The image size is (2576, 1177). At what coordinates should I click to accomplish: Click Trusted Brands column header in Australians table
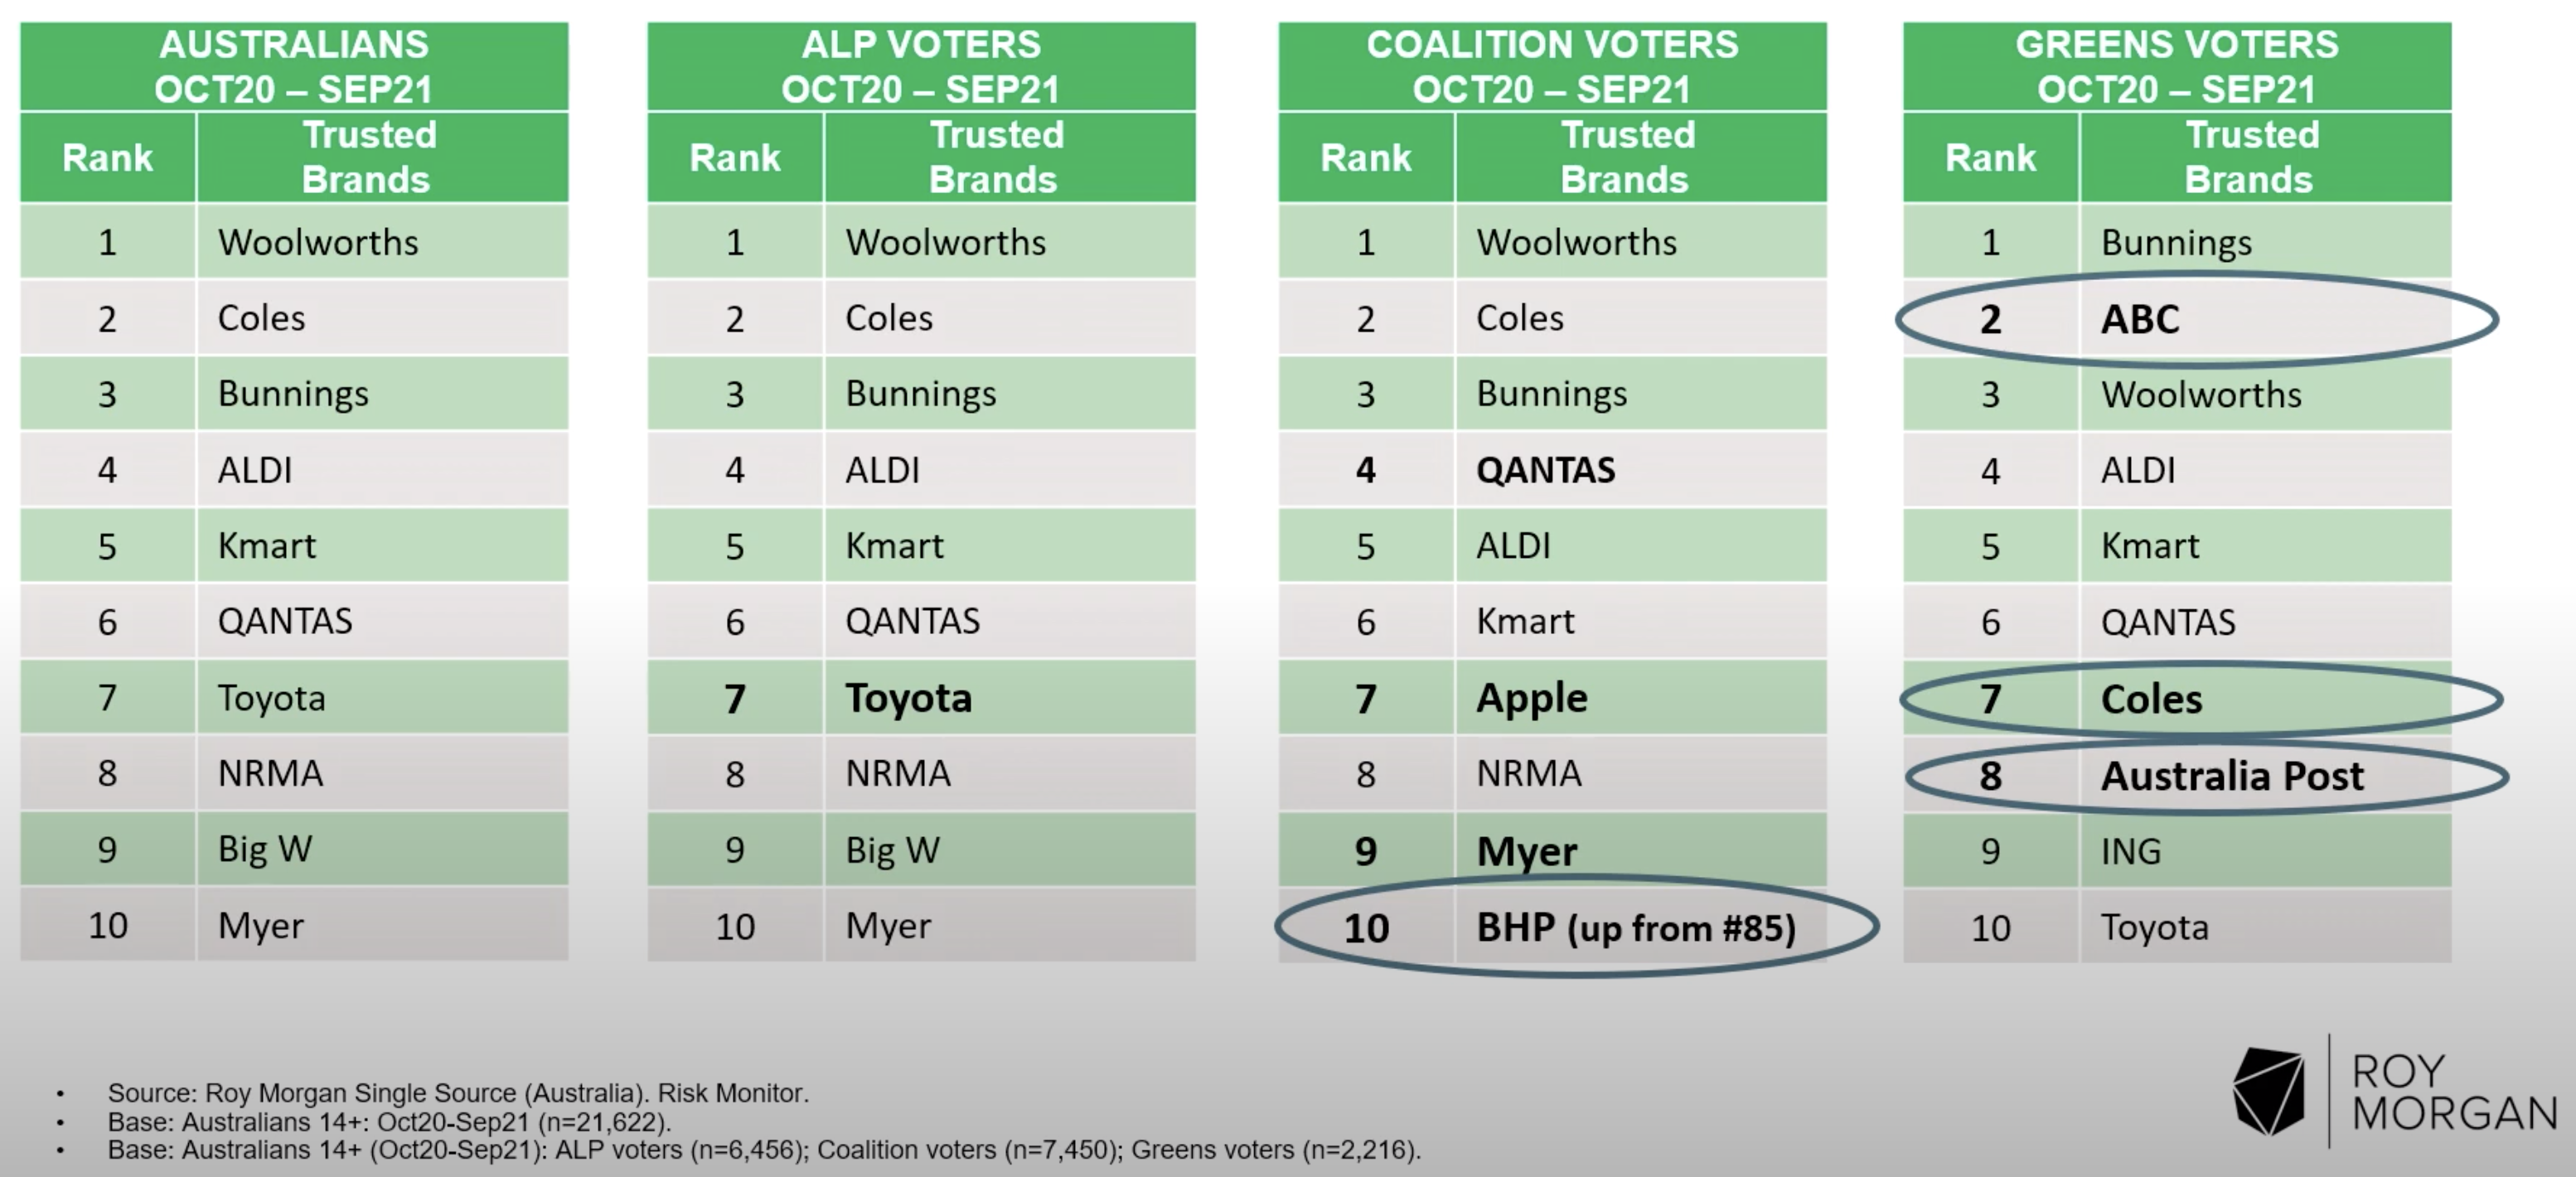coord(368,157)
